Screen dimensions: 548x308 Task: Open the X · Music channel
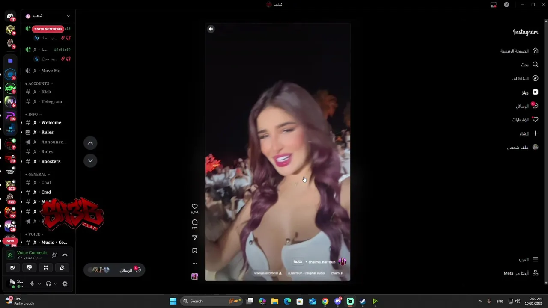tap(48, 243)
